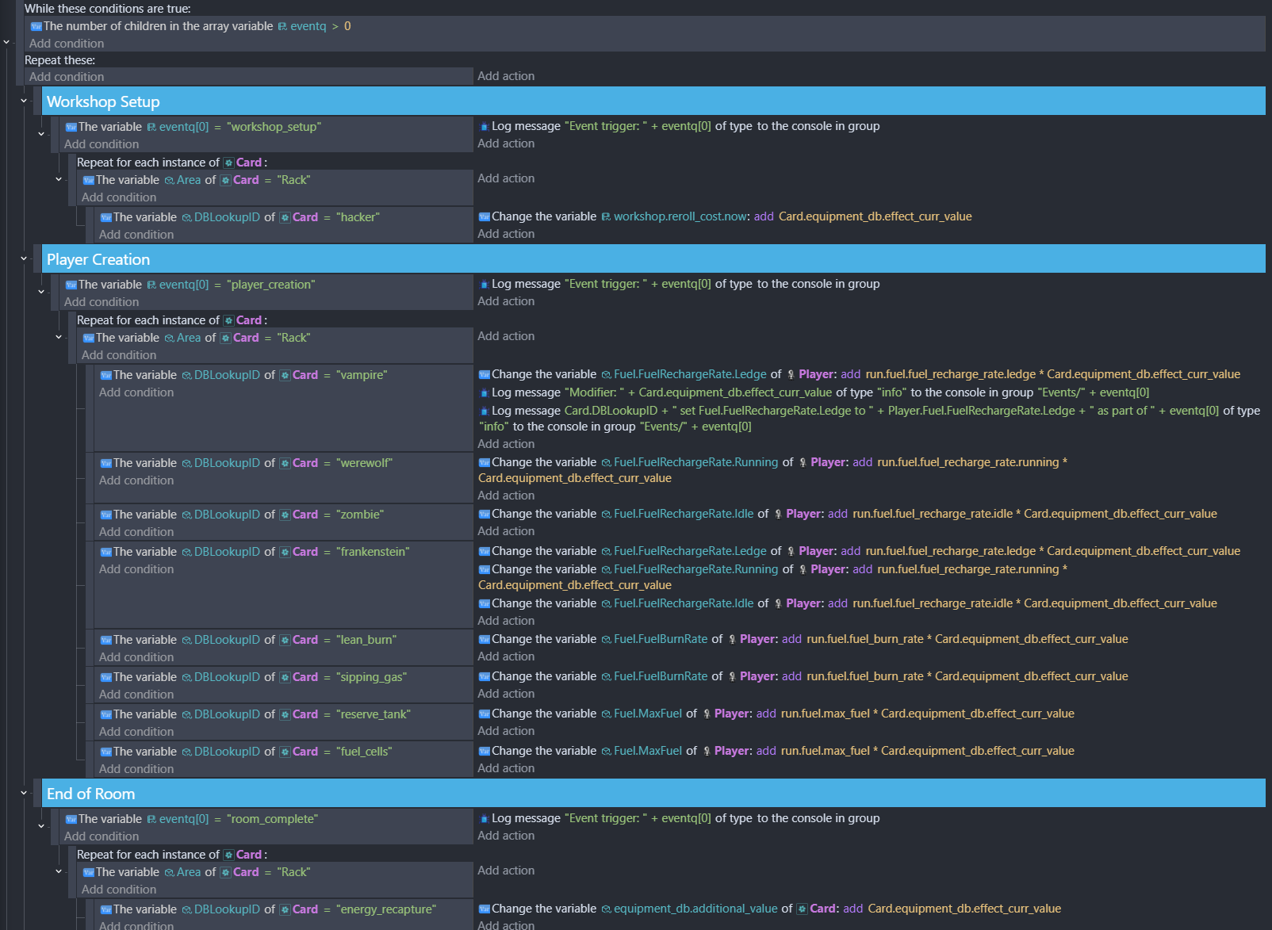
Task: Click the scene variable icon before eventq in While condition
Action: 282,26
